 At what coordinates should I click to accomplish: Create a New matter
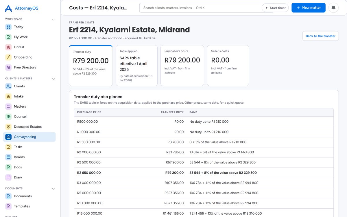tap(308, 8)
